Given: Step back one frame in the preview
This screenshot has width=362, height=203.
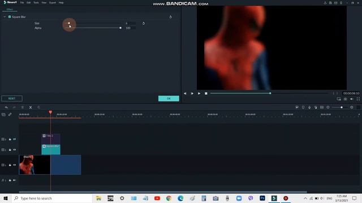Looking at the screenshot, I should coord(185,94).
